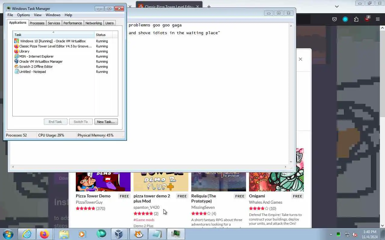The height and width of the screenshot is (240, 385).
Task: Open Pizza Tower Demo game link
Action: coord(93,196)
